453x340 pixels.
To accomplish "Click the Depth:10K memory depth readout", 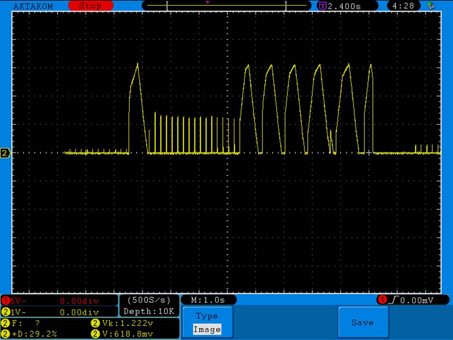I will [149, 312].
